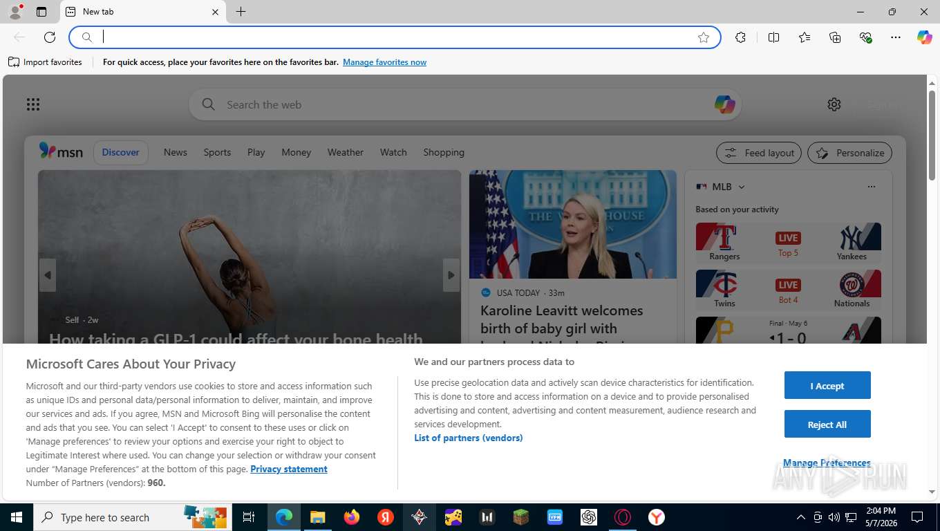Viewport: 940px width, 531px height.
Task: Open the Karoline Leavitt news thumbnail
Action: pyautogui.click(x=573, y=225)
